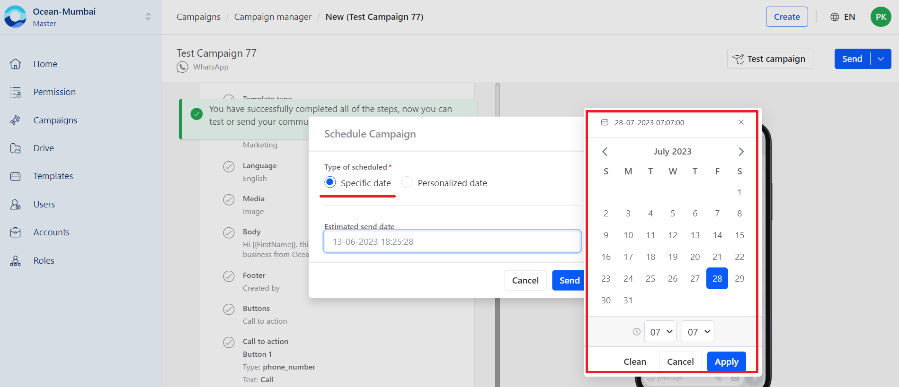This screenshot has height=387, width=899.
Task: Click the Permission list icon
Action: point(15,92)
